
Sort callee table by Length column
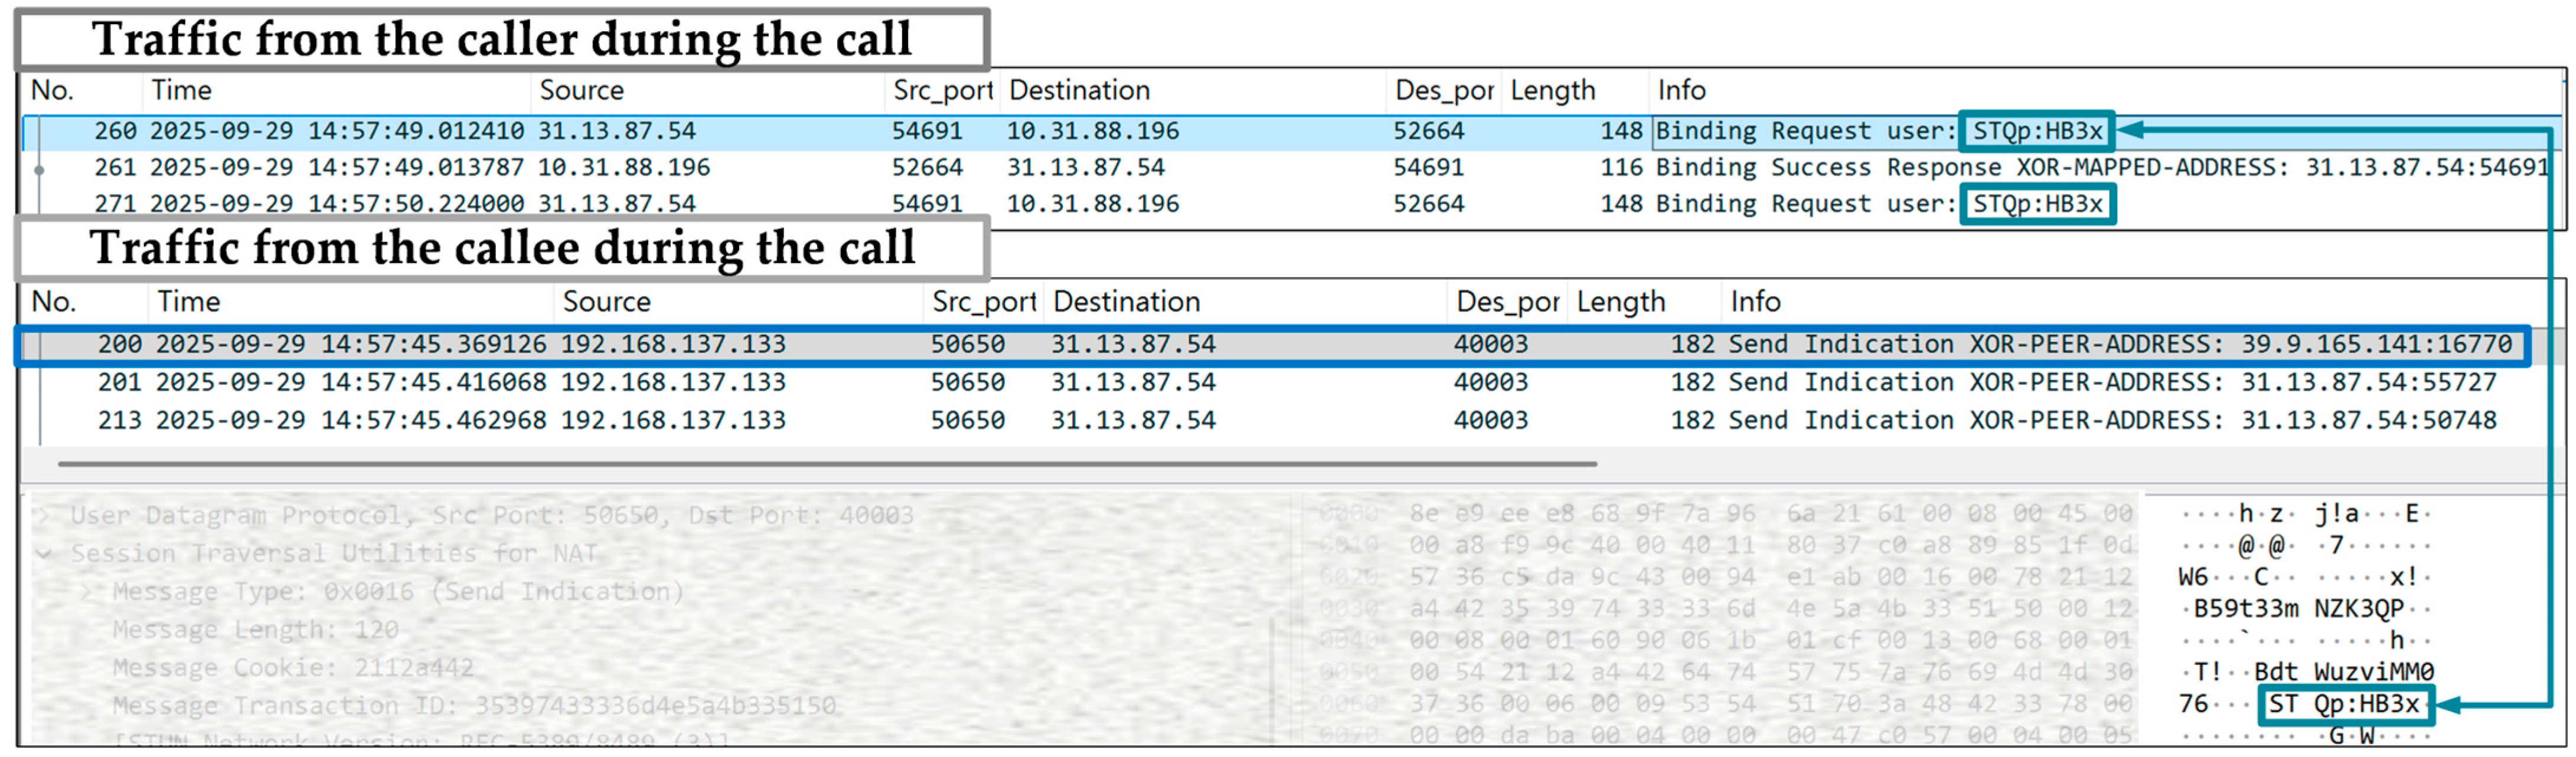click(1620, 302)
